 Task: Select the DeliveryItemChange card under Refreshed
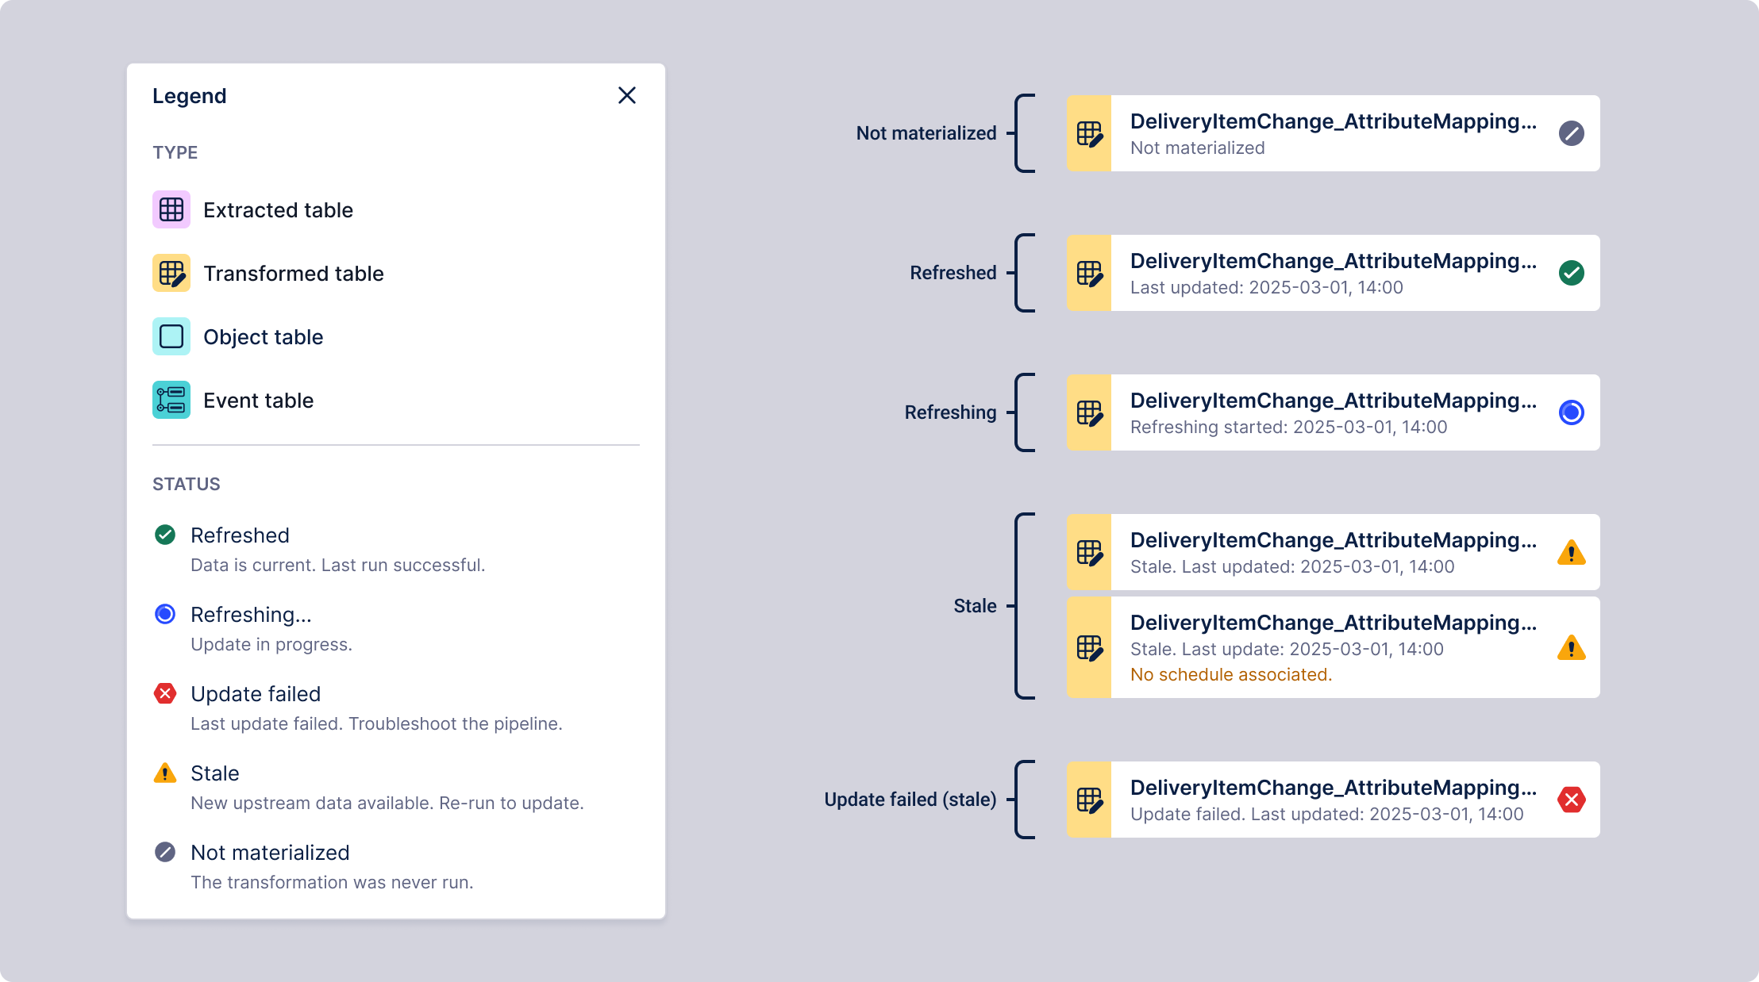click(1334, 272)
